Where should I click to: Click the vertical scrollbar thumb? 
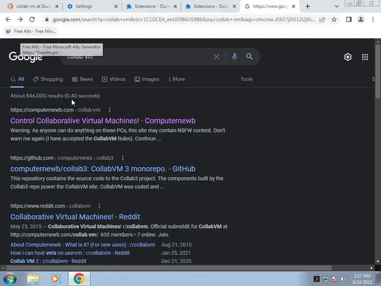pos(378,71)
